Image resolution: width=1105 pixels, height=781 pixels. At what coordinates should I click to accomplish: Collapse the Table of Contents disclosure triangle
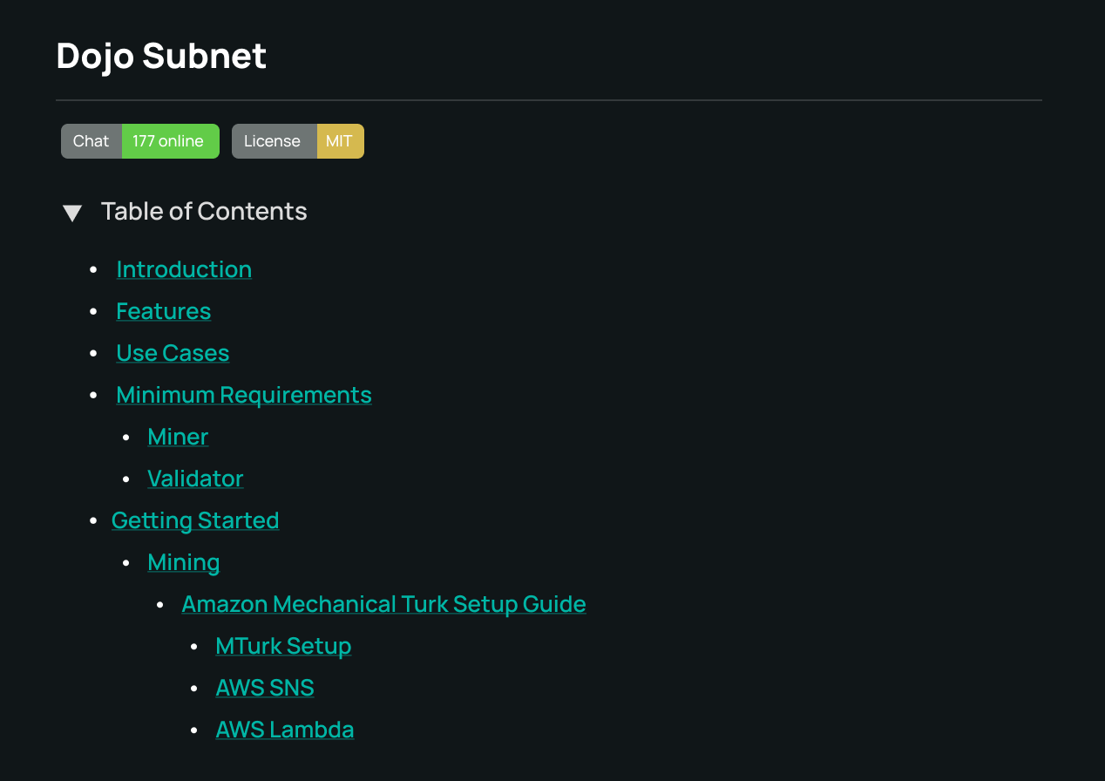[72, 213]
